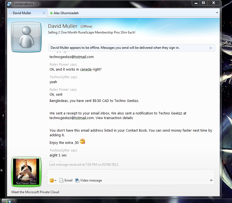Maximize the Conversations window

203,3
